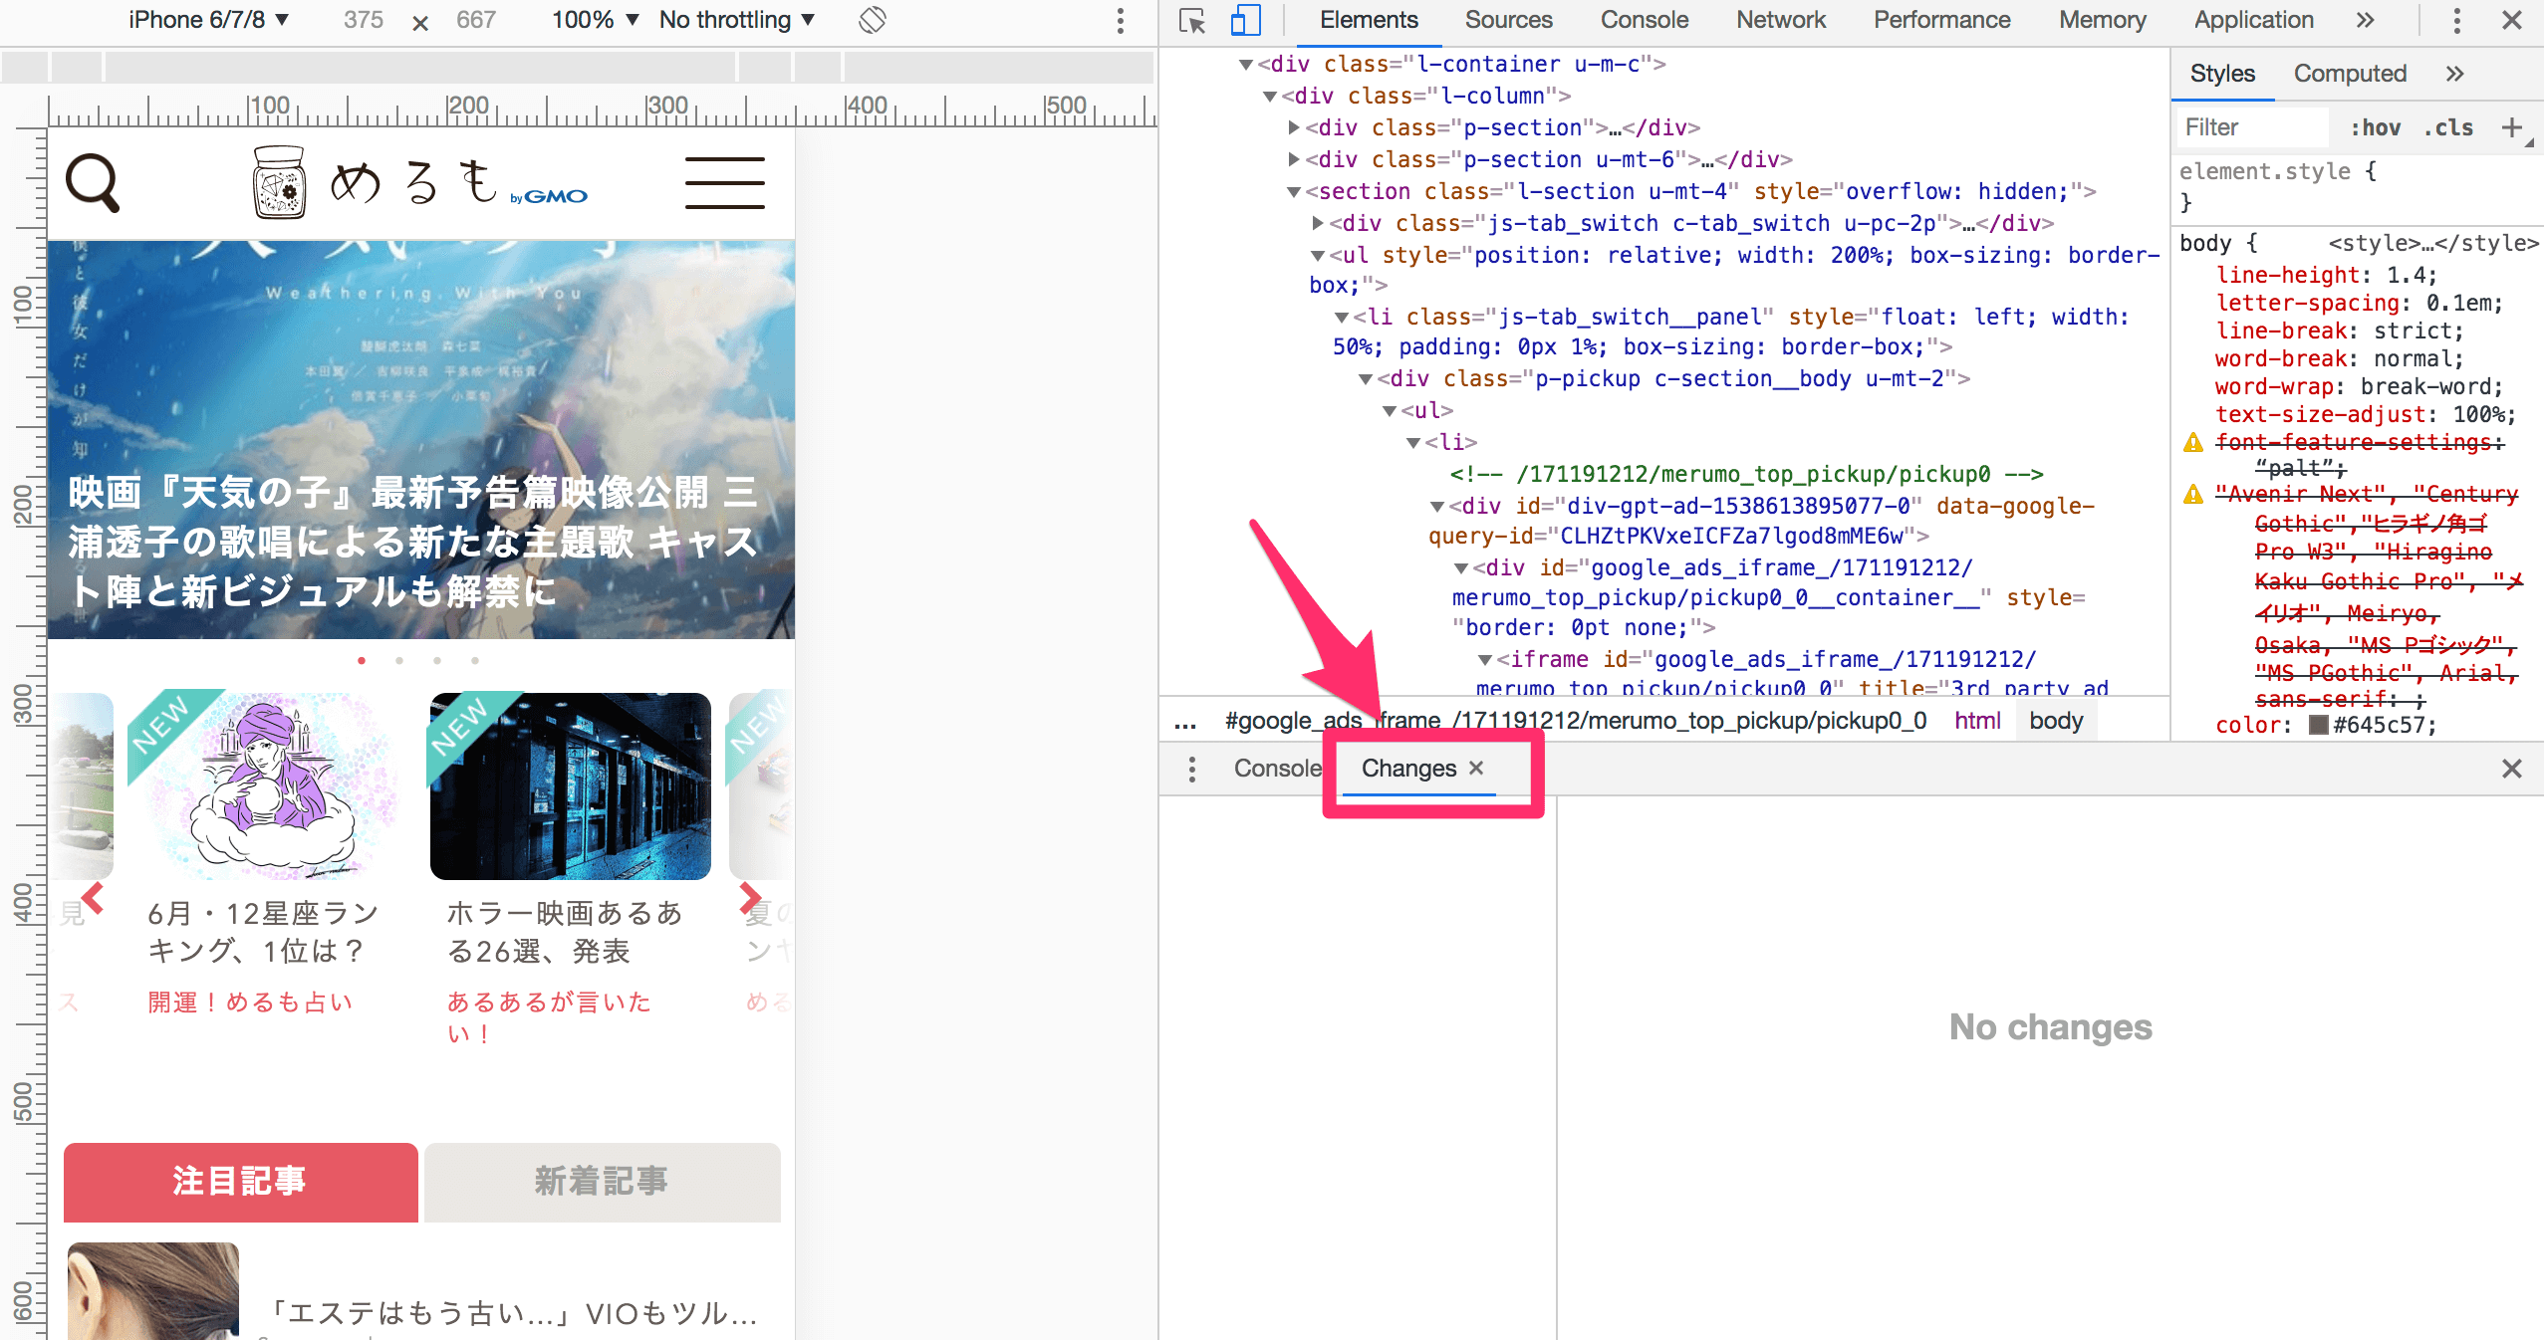Open the drawer three-dot menu beside Console
2544x1340 pixels.
(1191, 769)
